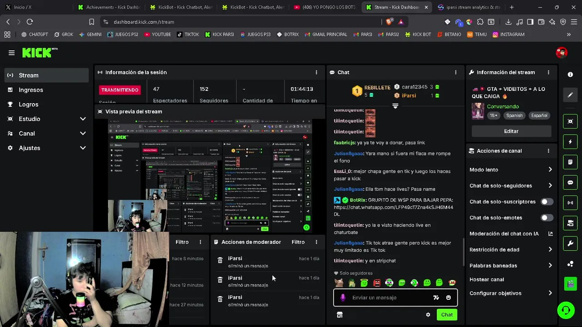Click Filtro in Acciones de moderador panel
The image size is (582, 327).
pyautogui.click(x=298, y=242)
